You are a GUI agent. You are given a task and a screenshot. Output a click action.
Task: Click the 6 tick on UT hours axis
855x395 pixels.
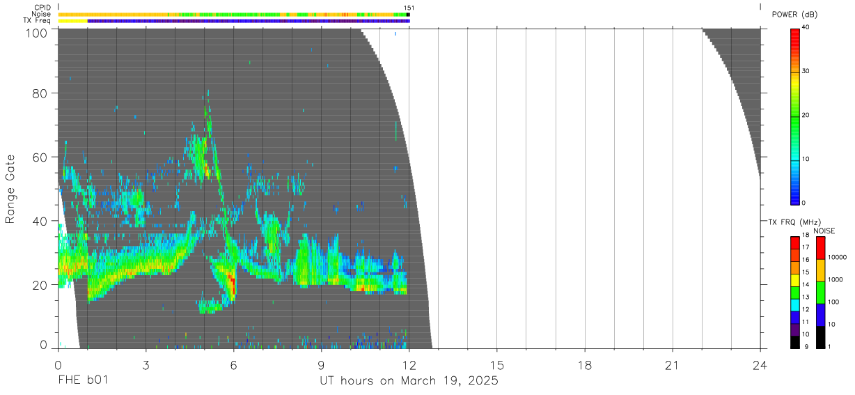pyautogui.click(x=233, y=364)
